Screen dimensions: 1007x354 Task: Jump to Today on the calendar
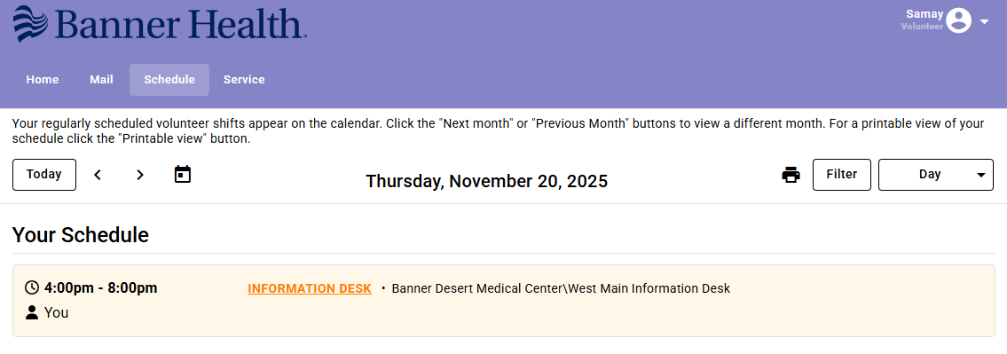tap(44, 175)
